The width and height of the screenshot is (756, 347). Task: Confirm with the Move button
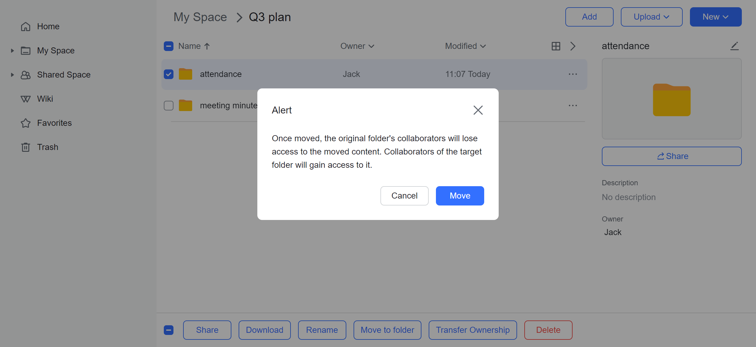point(460,196)
